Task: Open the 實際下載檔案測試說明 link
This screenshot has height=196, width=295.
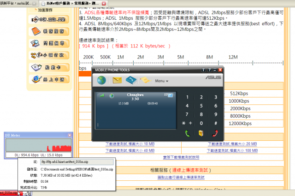Action: pyautogui.click(x=181, y=157)
